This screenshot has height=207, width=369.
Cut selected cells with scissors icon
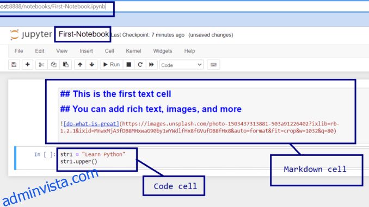tap(41, 65)
